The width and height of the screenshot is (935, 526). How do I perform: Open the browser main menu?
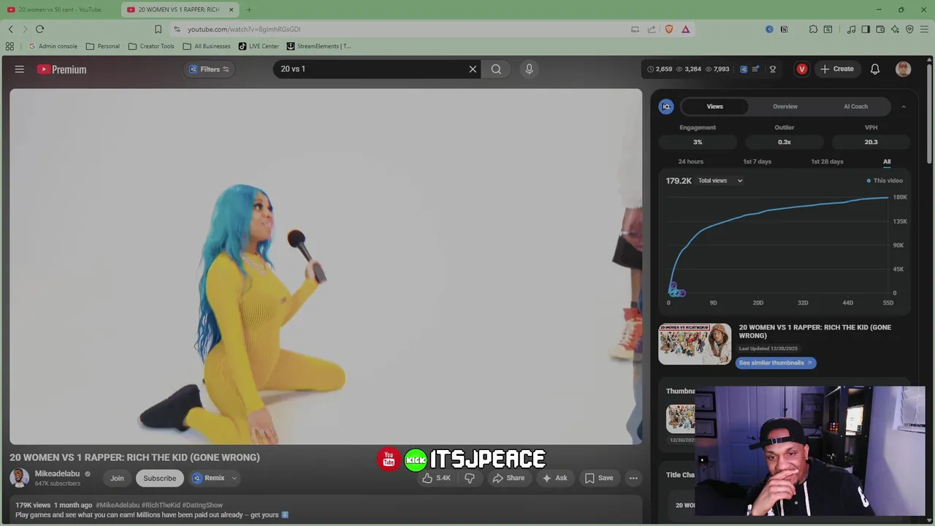tap(925, 29)
